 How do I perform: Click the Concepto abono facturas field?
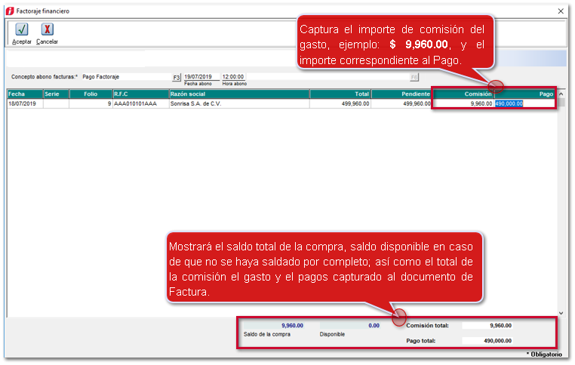(125, 77)
